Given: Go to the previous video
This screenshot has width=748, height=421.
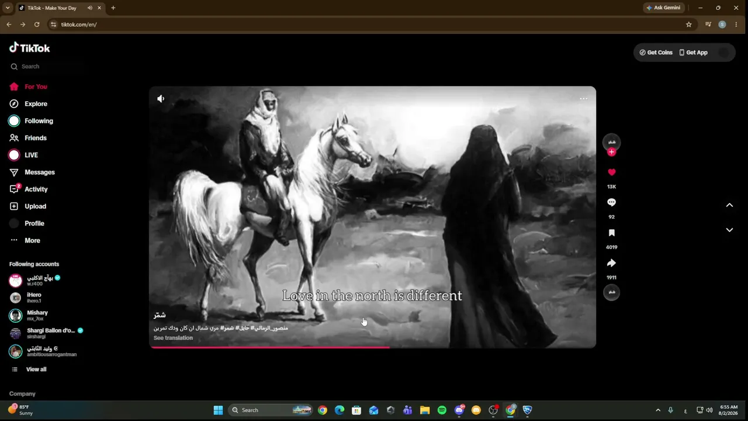Looking at the screenshot, I should (729, 205).
